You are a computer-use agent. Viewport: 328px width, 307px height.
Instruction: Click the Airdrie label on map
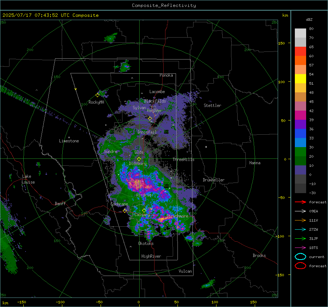click(144, 195)
